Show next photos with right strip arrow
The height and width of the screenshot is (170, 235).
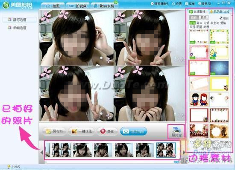pyautogui.click(x=184, y=152)
